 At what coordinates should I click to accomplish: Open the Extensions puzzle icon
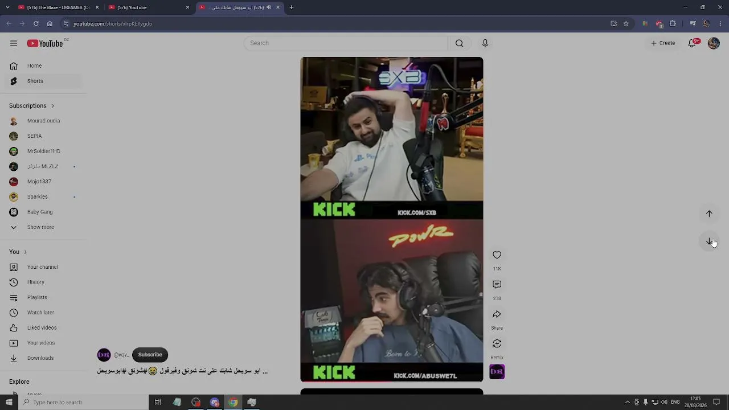673,23
